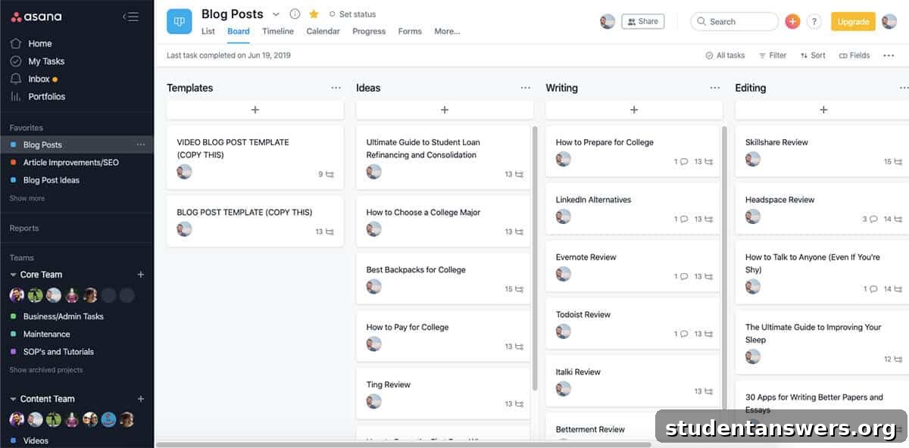This screenshot has width=909, height=448.
Task: Click the Filter button
Action: [772, 55]
